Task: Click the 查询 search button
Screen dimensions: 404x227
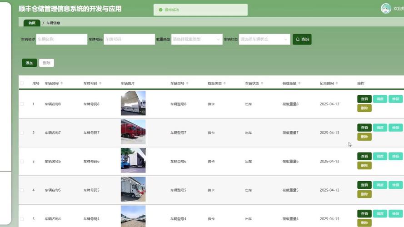Action: 302,39
